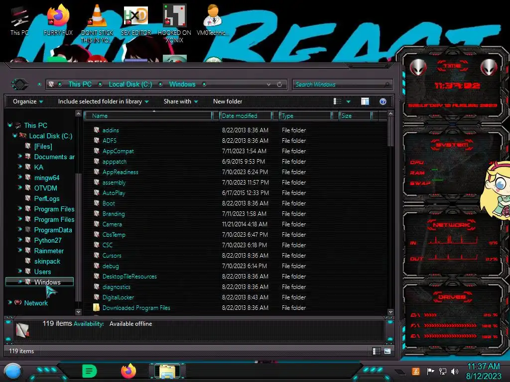Open the VM0Technic desktop shortcut
The width and height of the screenshot is (510, 382).
[x=213, y=20]
